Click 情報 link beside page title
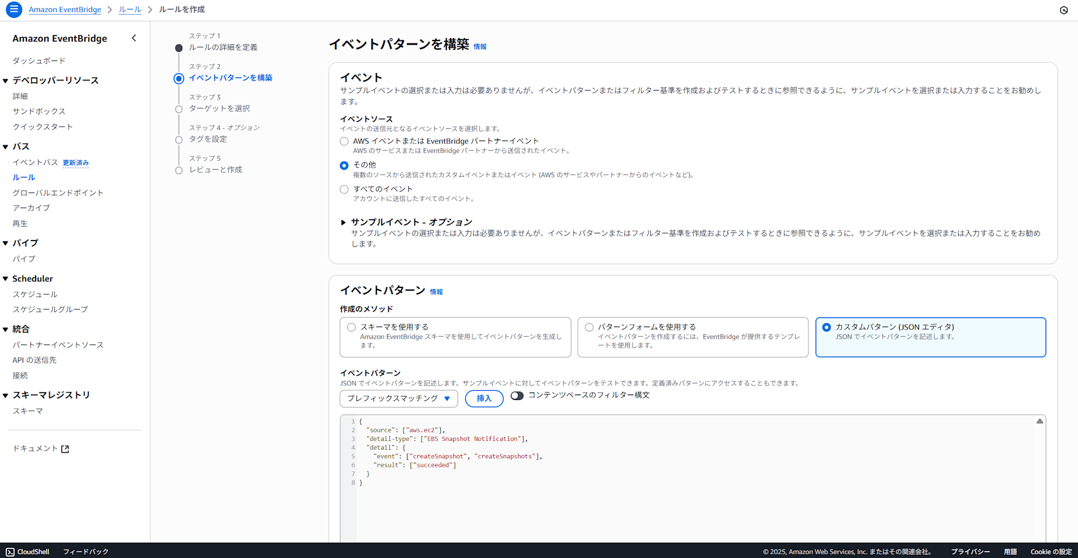Viewport: 1078px width, 558px height. click(480, 47)
